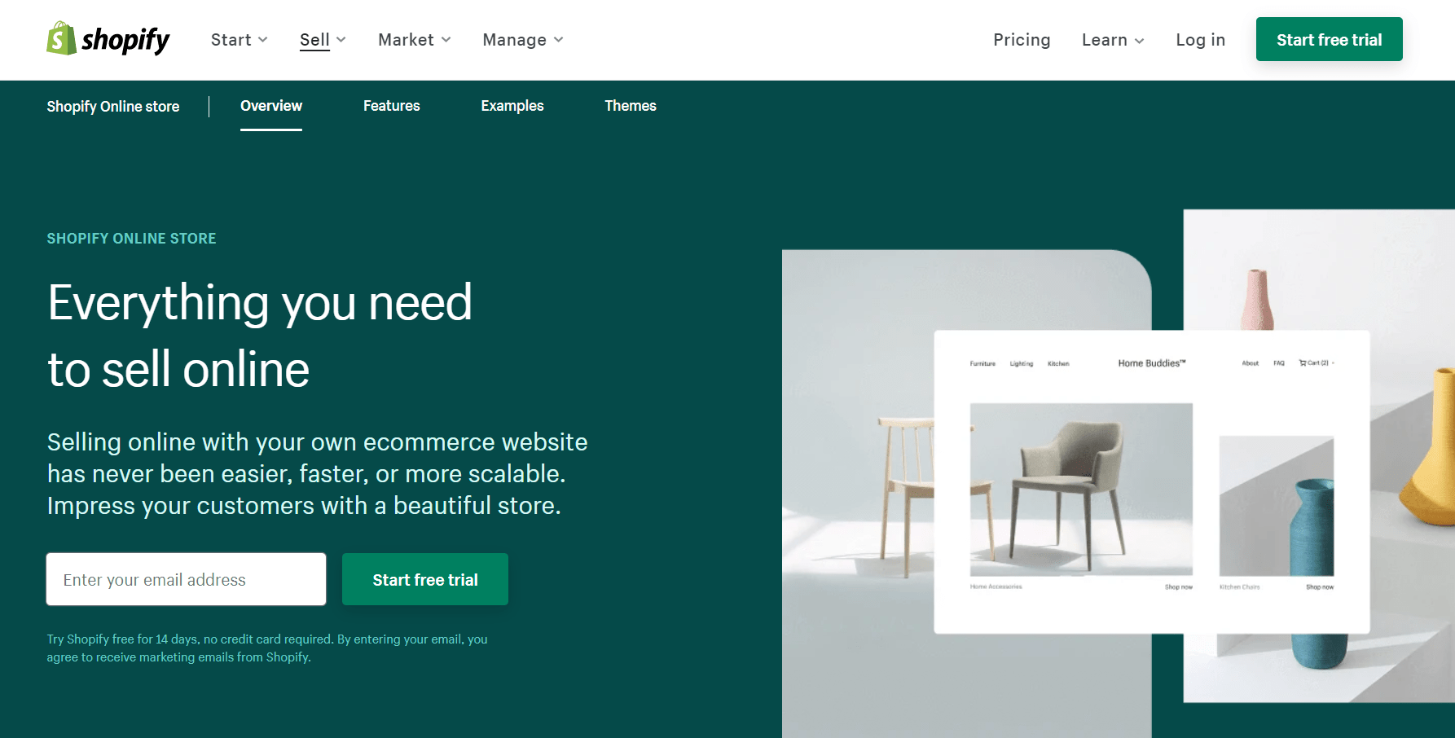This screenshot has height=738, width=1455.
Task: Click the Log in link
Action: 1200,40
